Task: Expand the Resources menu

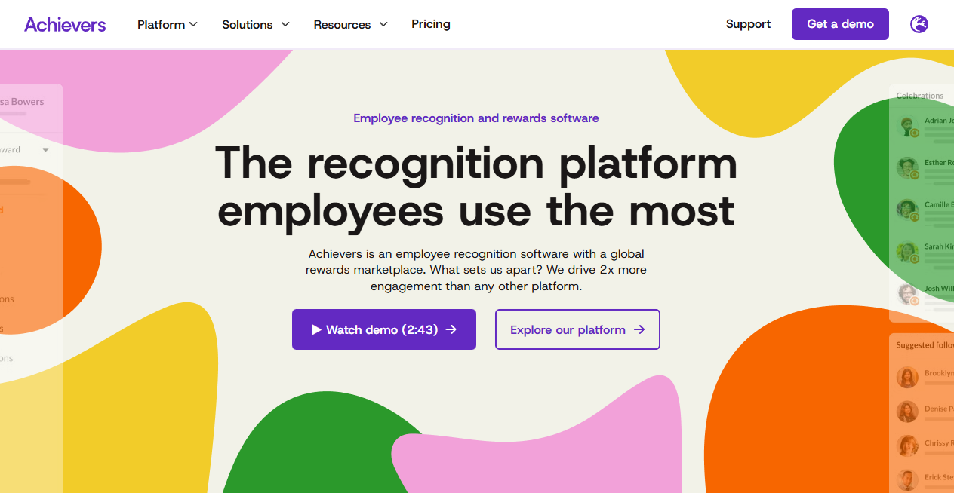Action: pyautogui.click(x=350, y=24)
